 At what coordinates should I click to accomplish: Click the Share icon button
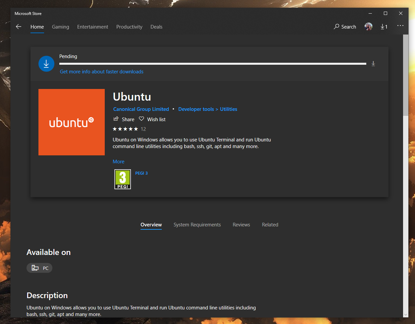click(124, 119)
